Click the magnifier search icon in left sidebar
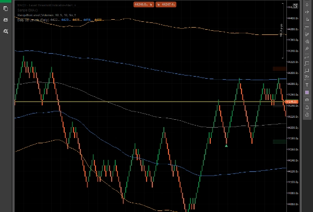This screenshot has height=212, width=313. pyautogui.click(x=6, y=31)
